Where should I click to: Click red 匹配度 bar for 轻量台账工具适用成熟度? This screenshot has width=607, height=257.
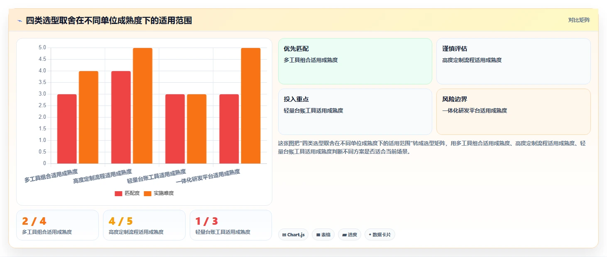point(175,129)
